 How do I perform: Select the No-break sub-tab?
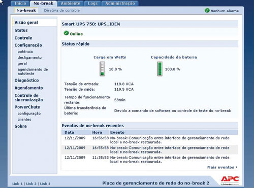(x=26, y=11)
